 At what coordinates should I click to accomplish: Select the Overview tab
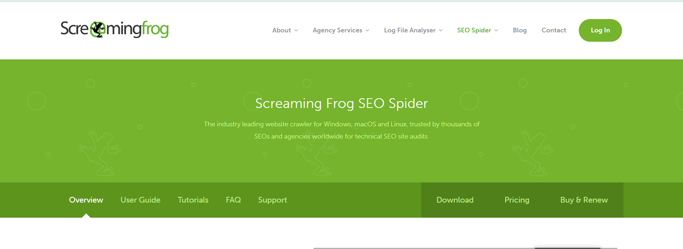pos(86,200)
